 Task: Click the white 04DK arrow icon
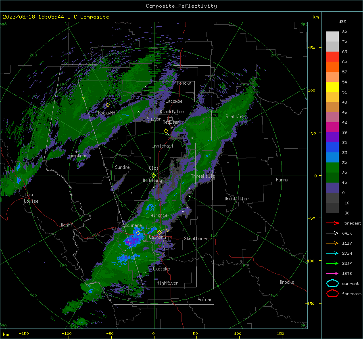click(332, 233)
